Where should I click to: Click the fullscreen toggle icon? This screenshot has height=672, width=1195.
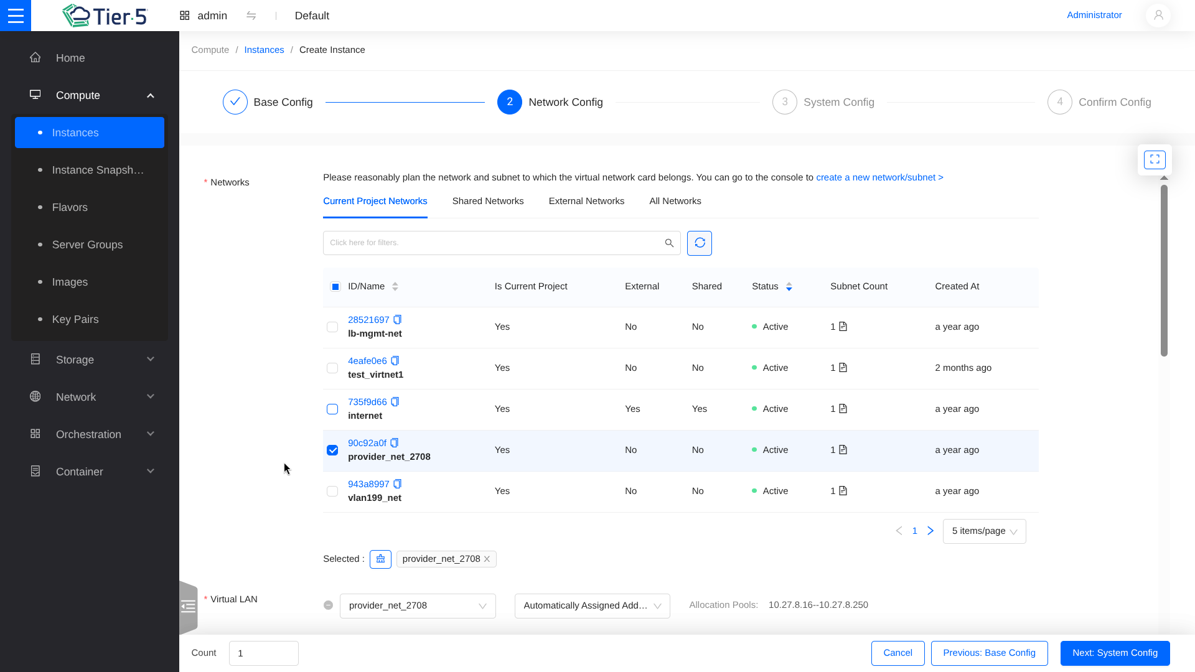point(1155,160)
